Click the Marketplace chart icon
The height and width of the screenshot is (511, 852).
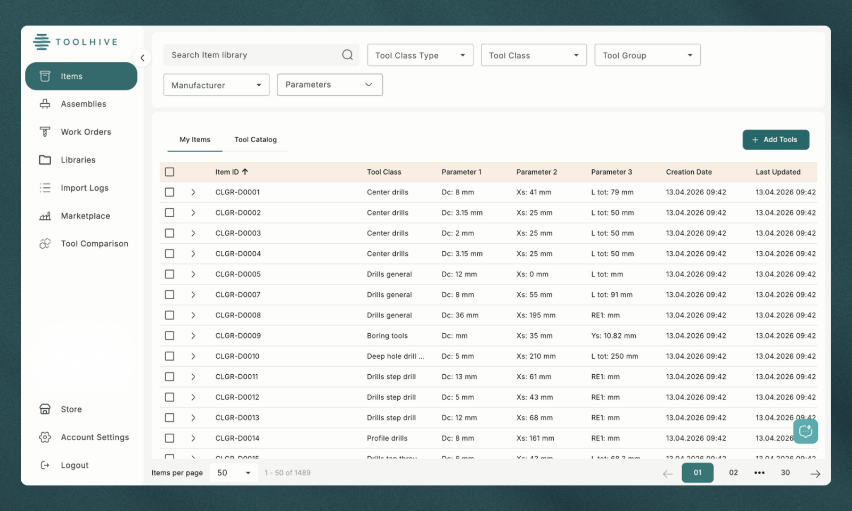click(x=45, y=216)
